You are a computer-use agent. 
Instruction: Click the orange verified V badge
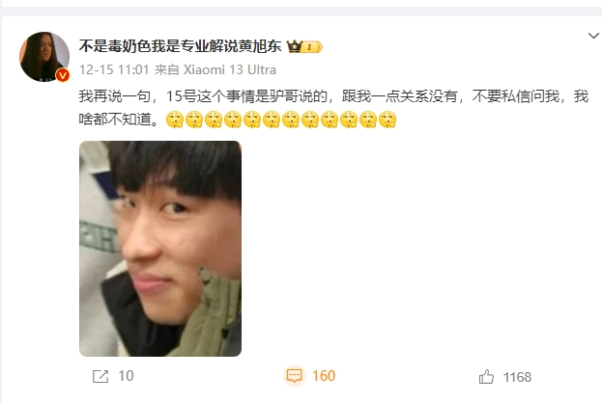pyautogui.click(x=63, y=75)
